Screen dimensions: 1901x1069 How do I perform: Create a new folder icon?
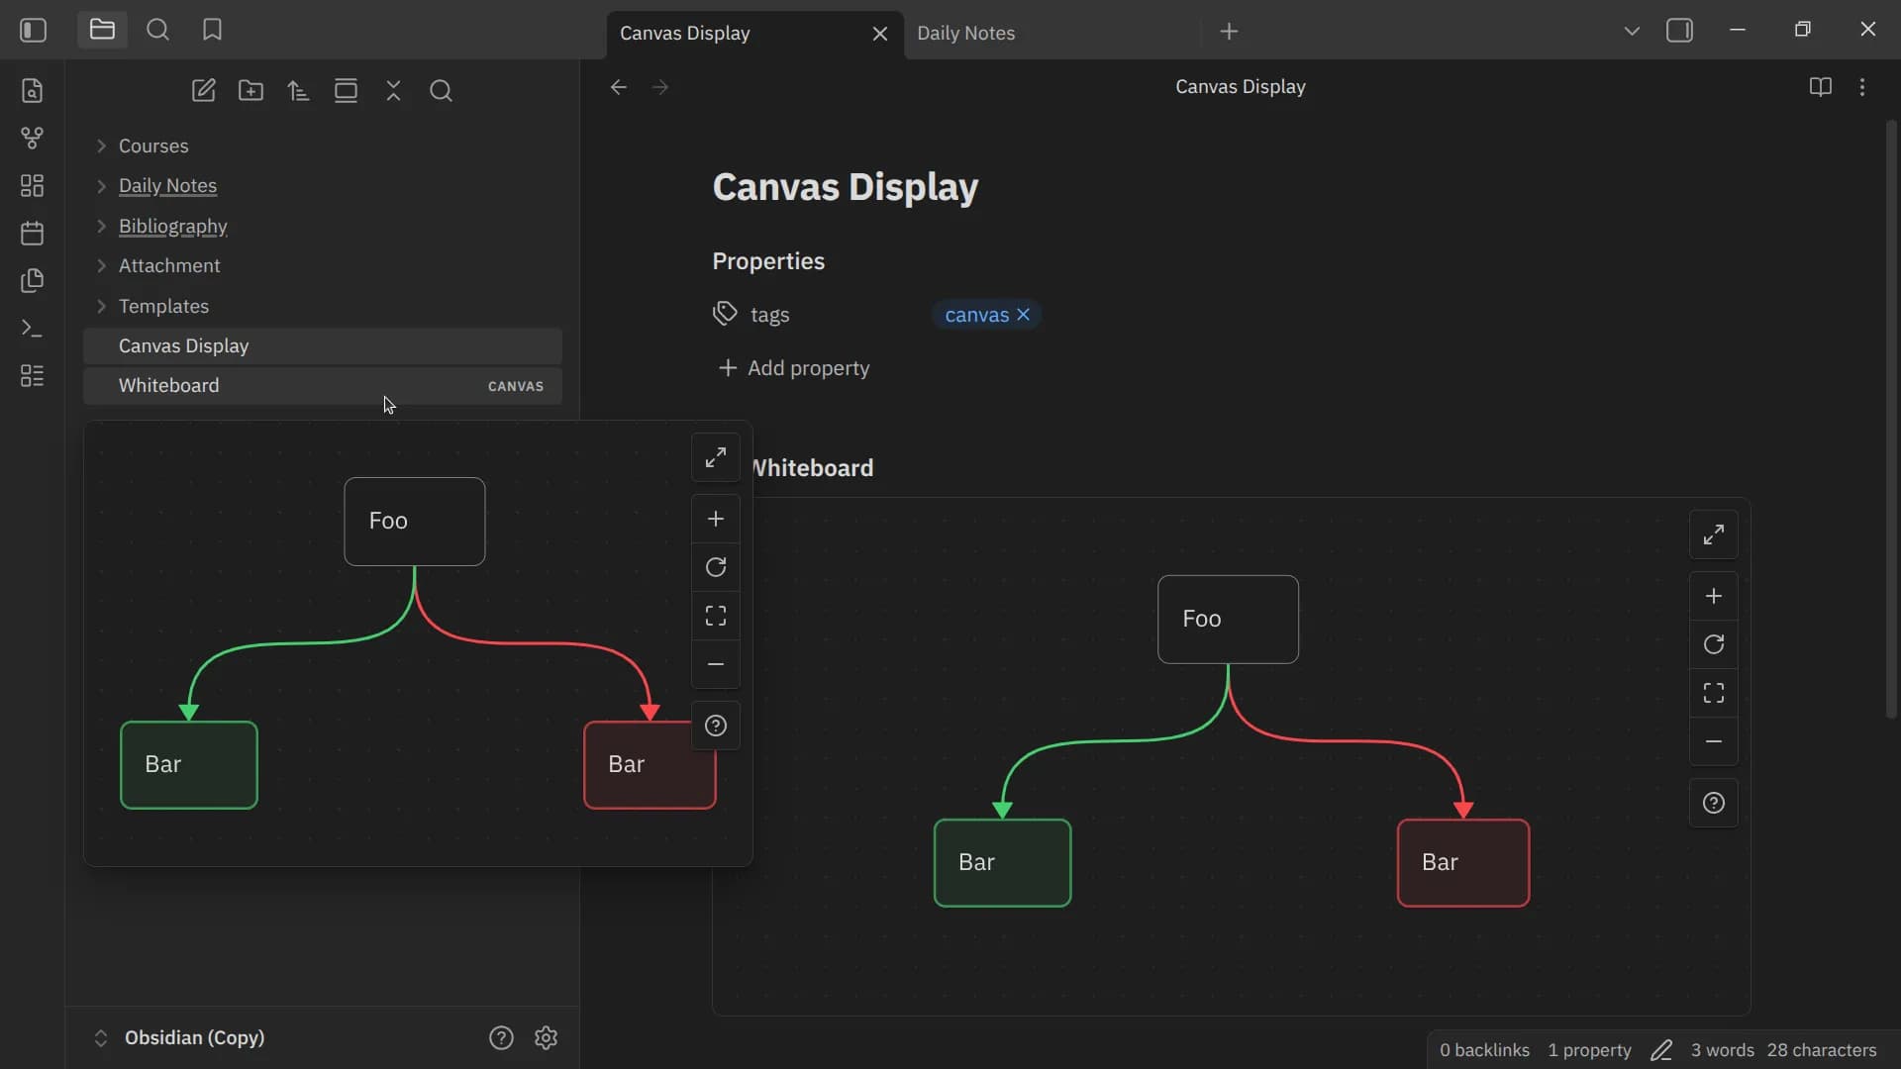pos(250,91)
